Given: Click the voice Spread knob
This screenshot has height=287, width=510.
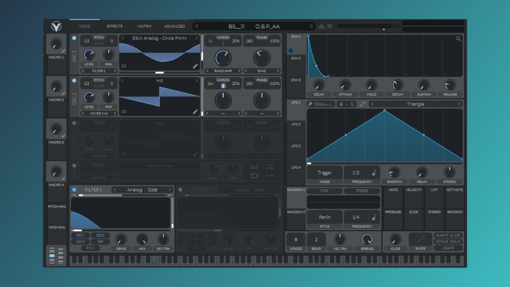Looking at the screenshot, I should [367, 239].
